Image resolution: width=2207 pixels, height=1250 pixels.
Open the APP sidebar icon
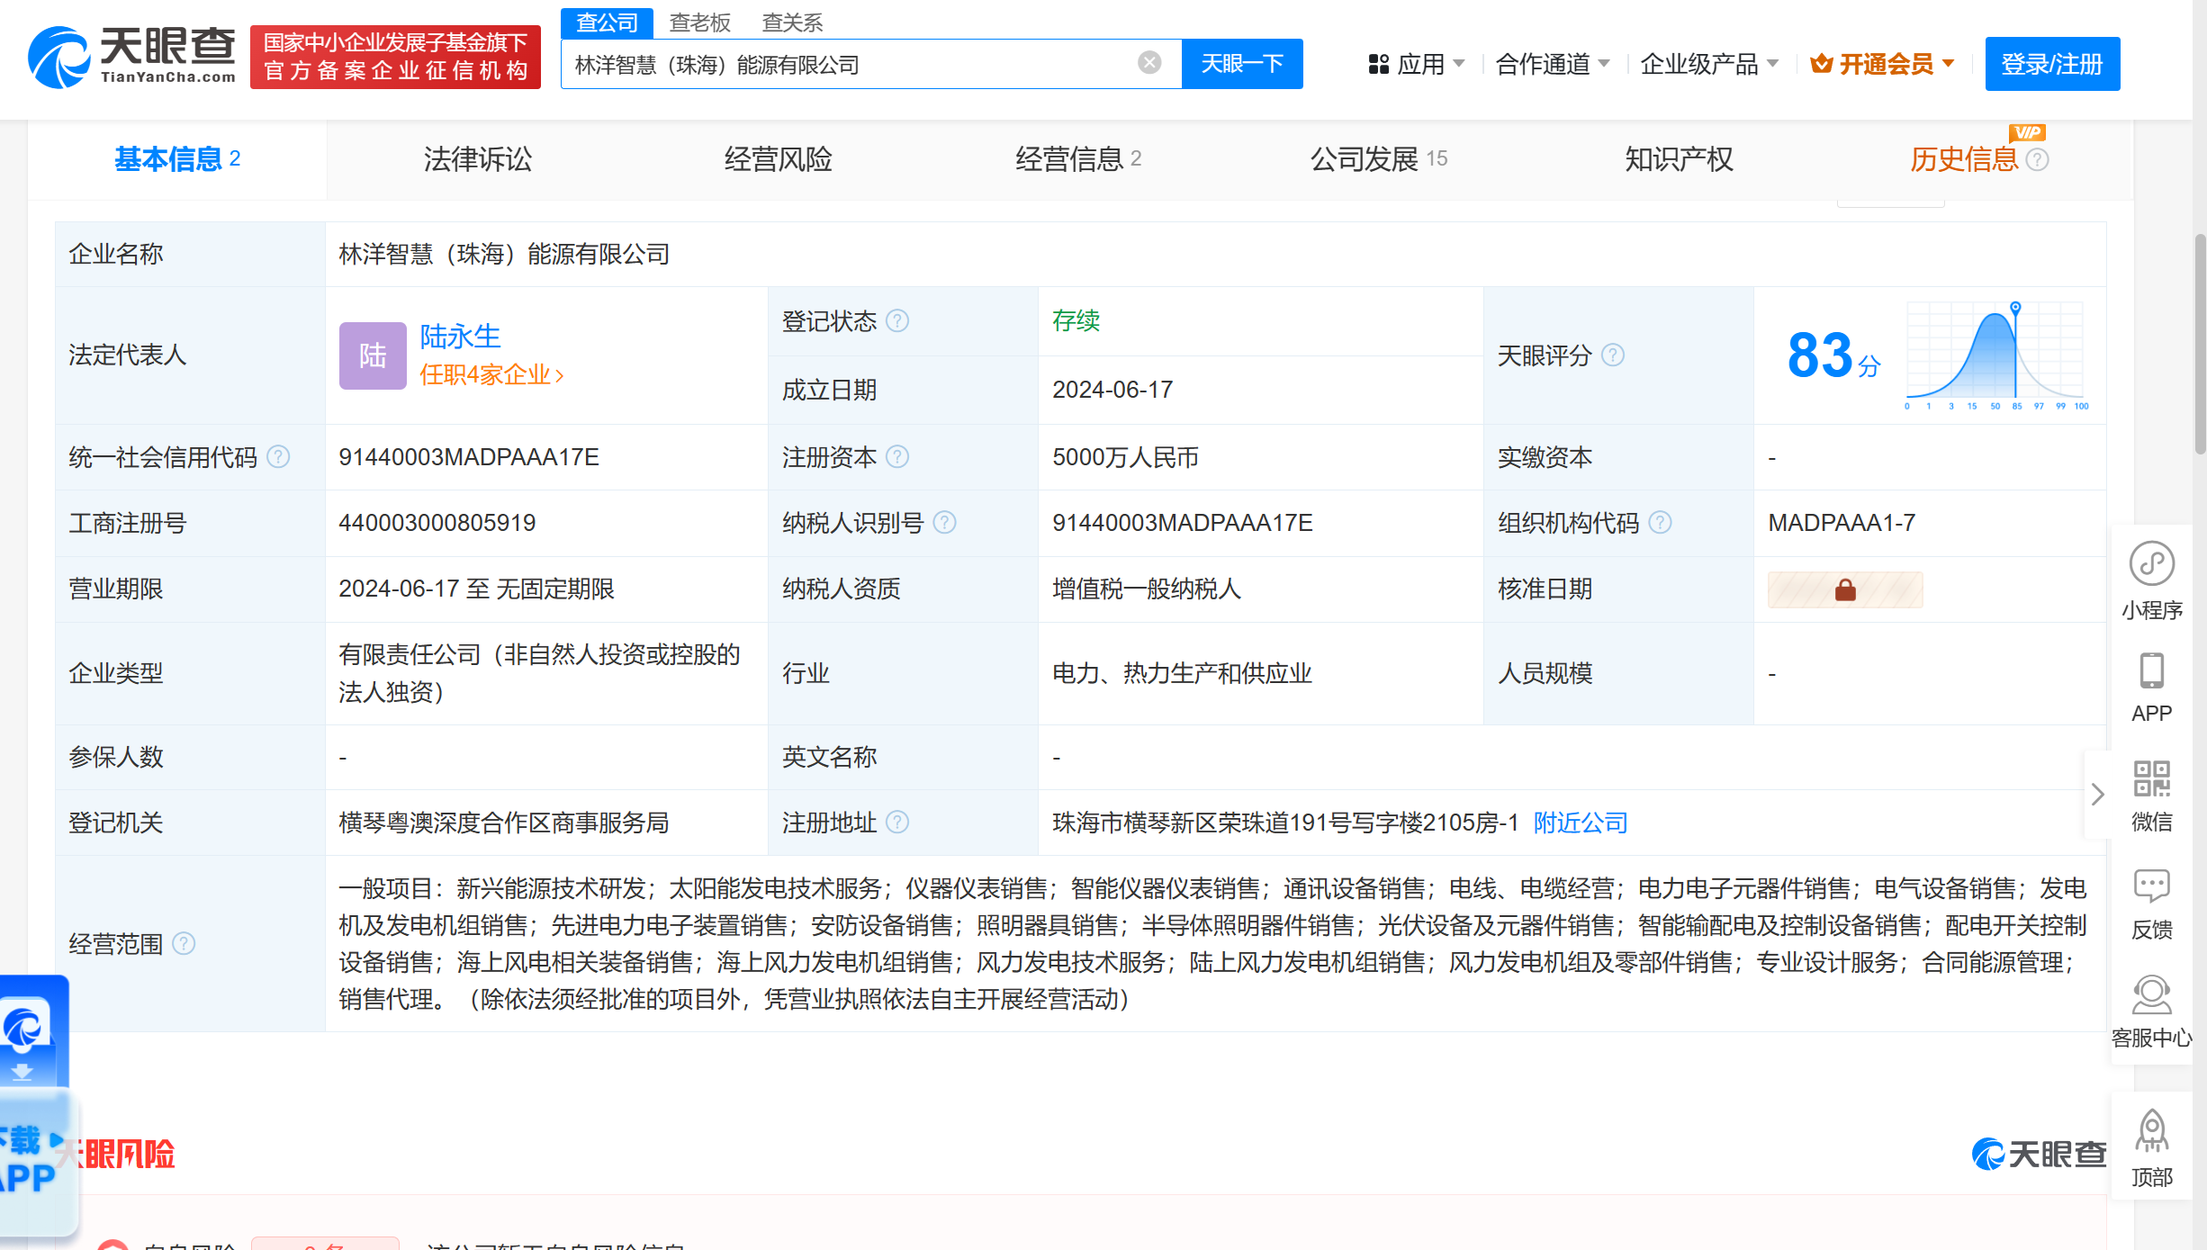pos(2152,688)
